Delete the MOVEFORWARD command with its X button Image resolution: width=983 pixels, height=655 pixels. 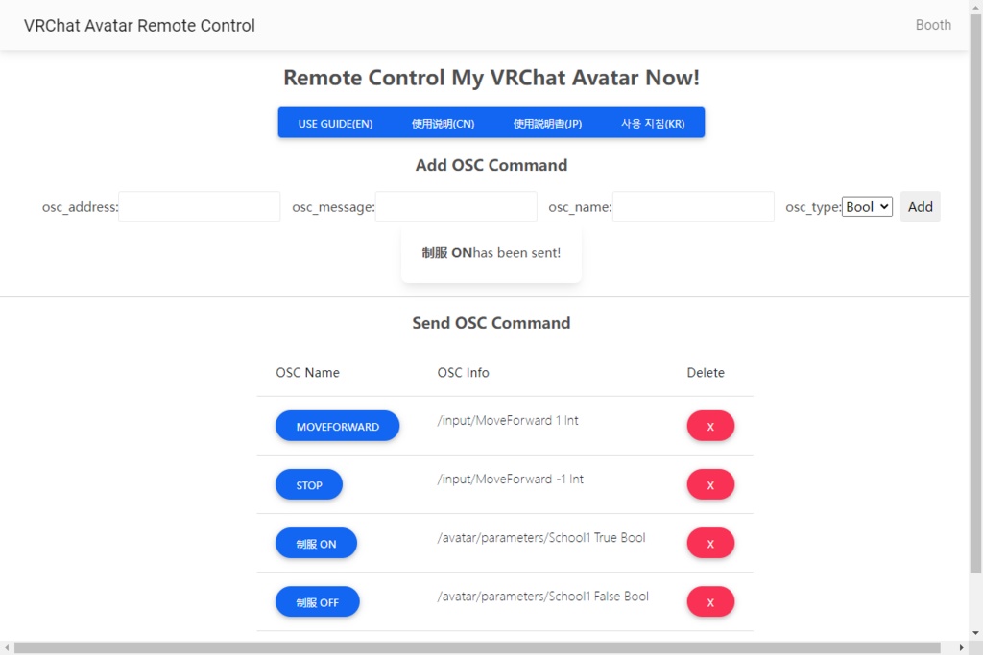(710, 426)
